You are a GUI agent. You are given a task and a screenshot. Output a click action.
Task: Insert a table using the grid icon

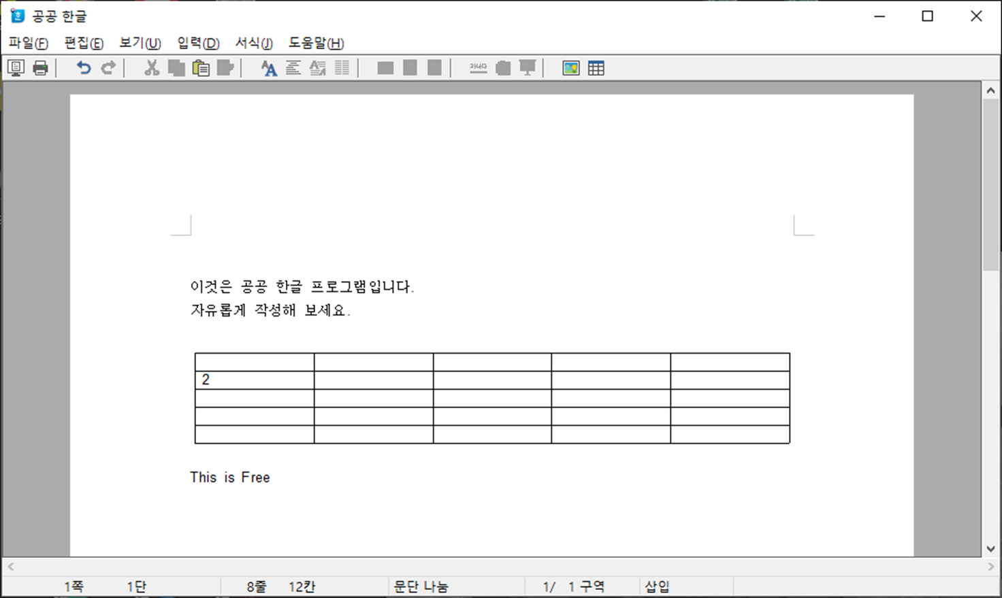click(596, 68)
